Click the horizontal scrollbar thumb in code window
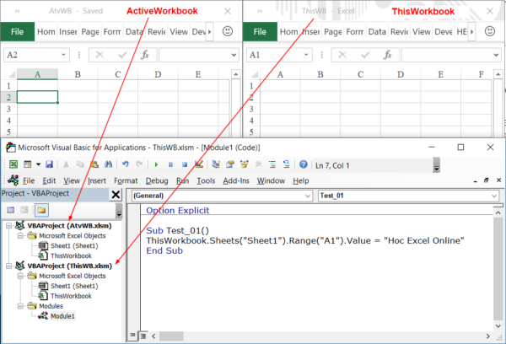 [x=171, y=336]
